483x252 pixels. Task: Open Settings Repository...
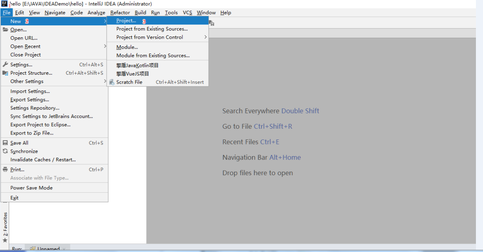pyautogui.click(x=55, y=108)
